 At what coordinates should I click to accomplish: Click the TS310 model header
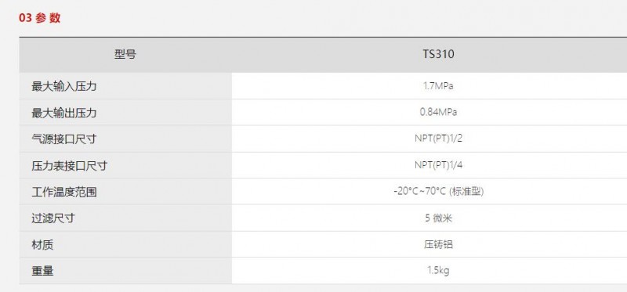(438, 55)
